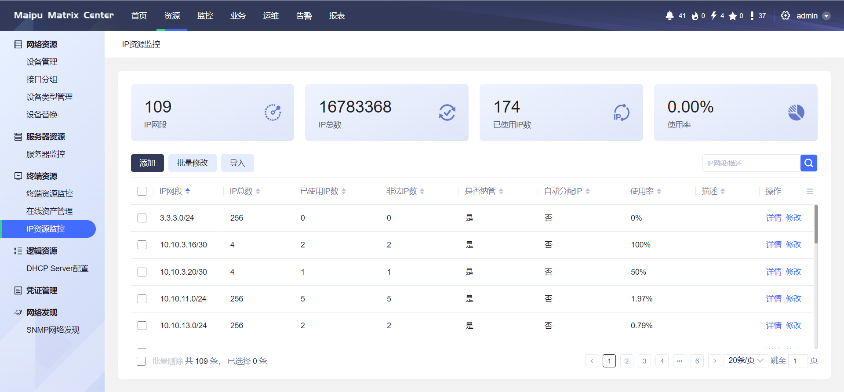Open the 告警 top menu
This screenshot has width=844, height=392.
click(304, 16)
